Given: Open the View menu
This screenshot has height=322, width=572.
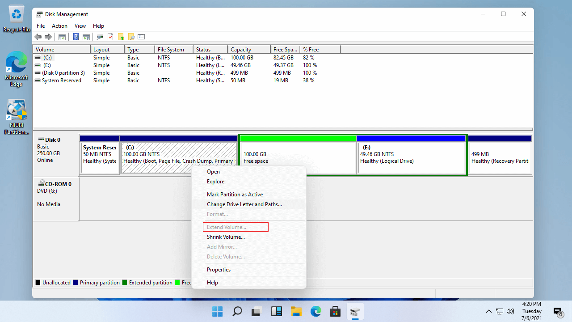Looking at the screenshot, I should pos(80,26).
